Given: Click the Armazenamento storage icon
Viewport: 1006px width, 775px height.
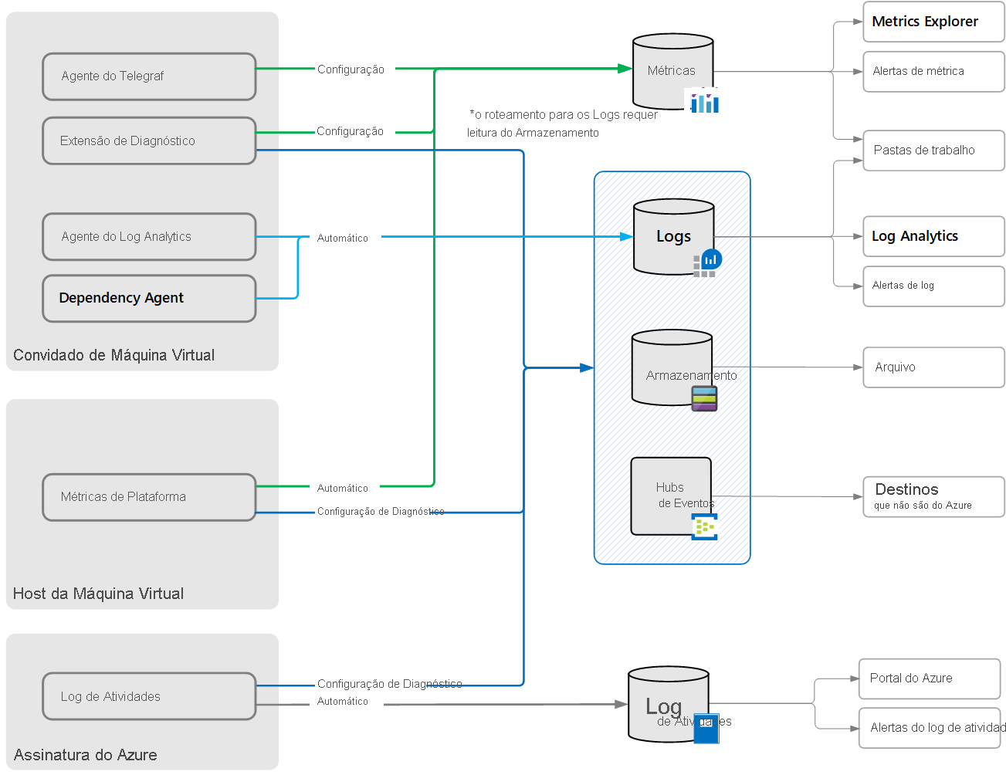Looking at the screenshot, I should pos(704,398).
